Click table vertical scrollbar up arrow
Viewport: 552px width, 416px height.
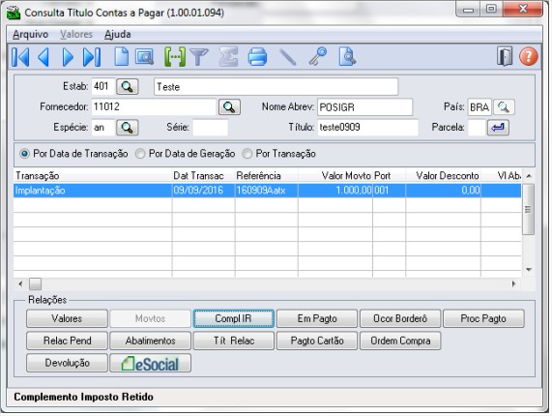[529, 176]
